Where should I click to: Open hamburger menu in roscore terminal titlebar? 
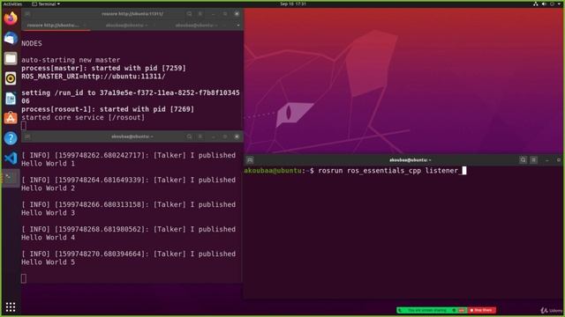point(200,14)
